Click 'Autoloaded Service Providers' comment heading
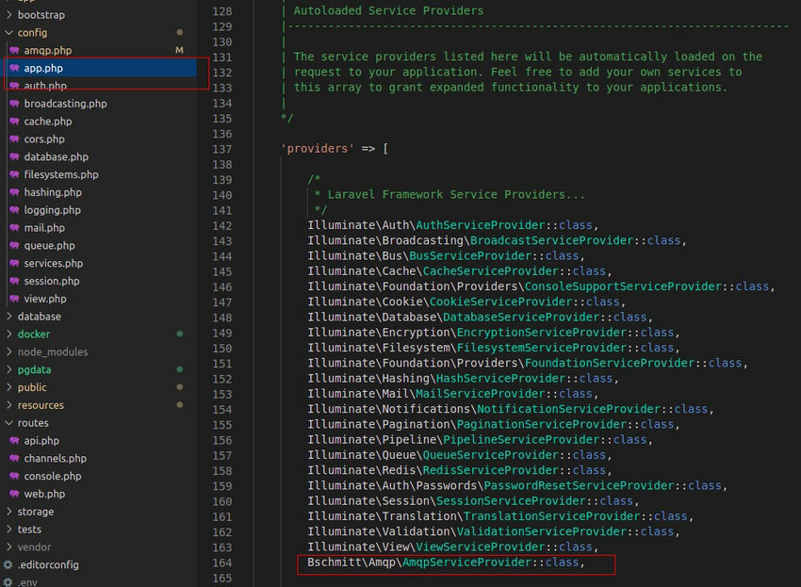The width and height of the screenshot is (801, 587). pos(388,10)
